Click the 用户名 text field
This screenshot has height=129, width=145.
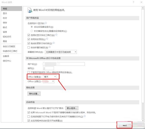point(64,64)
